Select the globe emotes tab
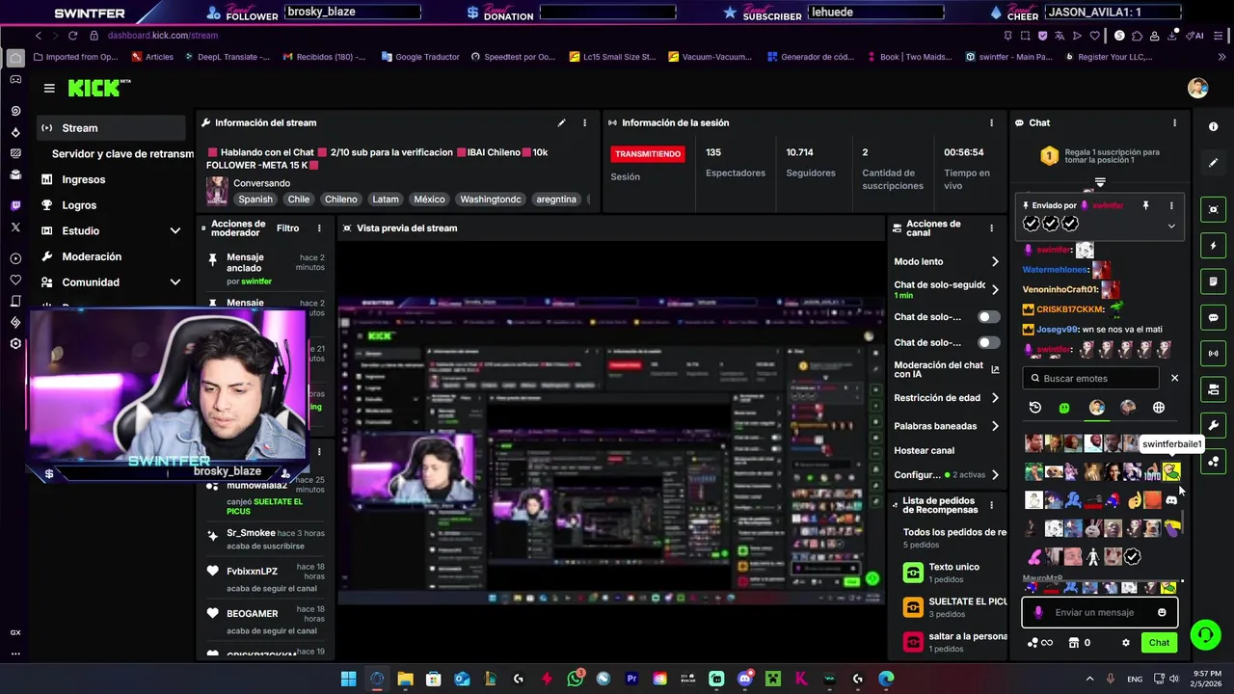The image size is (1234, 694). 1159,408
